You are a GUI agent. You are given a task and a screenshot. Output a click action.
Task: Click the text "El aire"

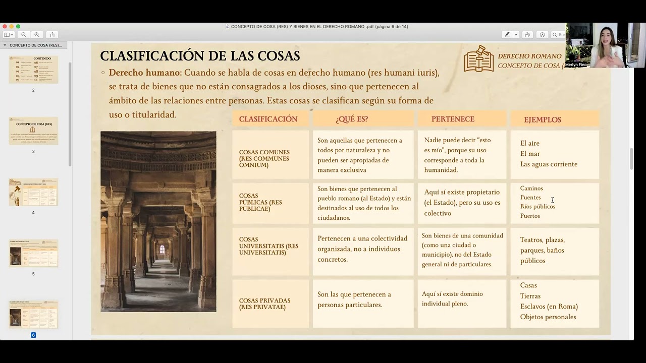pos(530,143)
